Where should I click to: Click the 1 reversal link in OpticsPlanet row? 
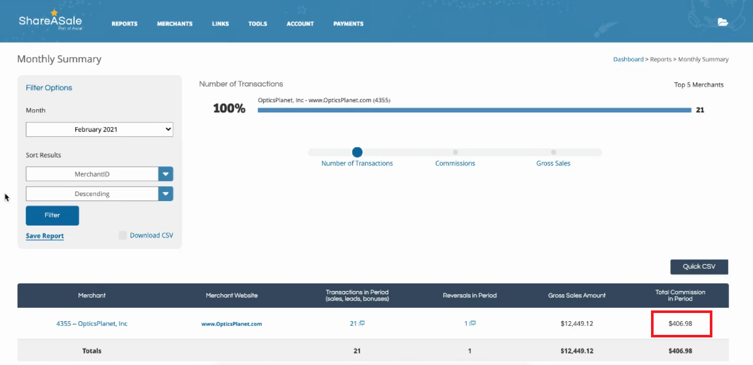point(466,323)
